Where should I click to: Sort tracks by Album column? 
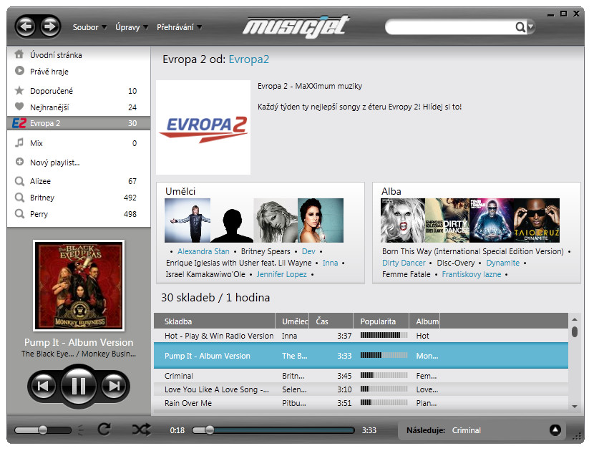(x=424, y=321)
